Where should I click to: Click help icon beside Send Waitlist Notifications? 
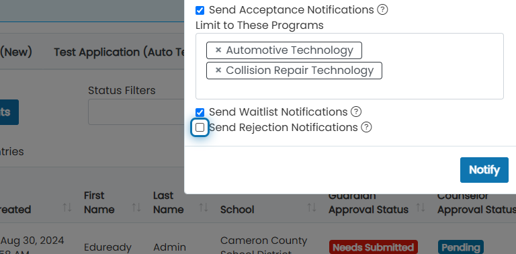pos(356,112)
